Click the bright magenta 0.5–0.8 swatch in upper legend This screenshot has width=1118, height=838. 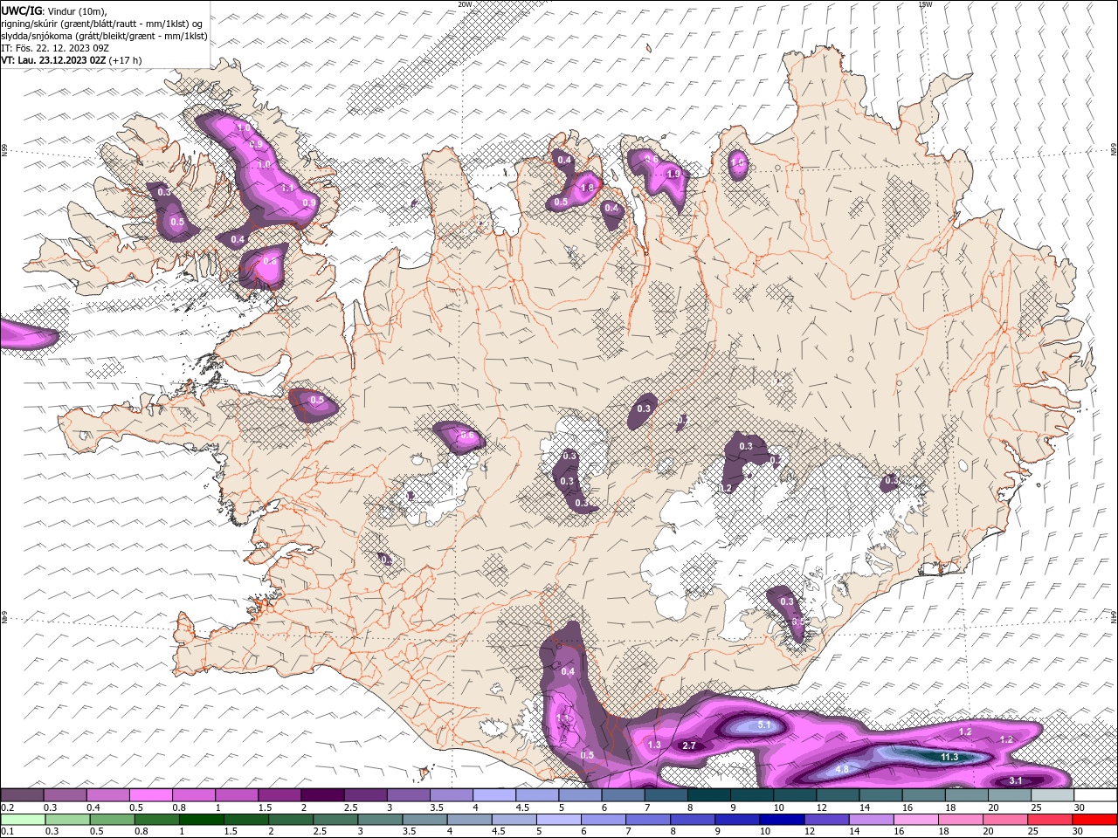pyautogui.click(x=150, y=794)
